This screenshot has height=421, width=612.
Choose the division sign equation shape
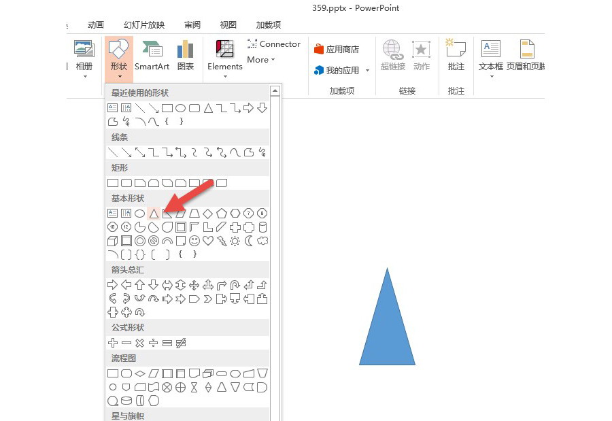coord(154,343)
